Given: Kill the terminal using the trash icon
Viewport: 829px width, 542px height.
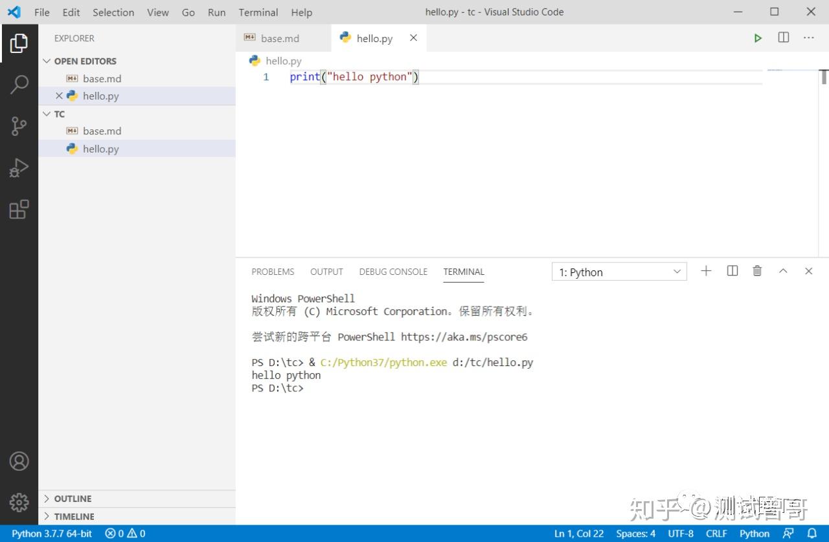Looking at the screenshot, I should point(757,270).
